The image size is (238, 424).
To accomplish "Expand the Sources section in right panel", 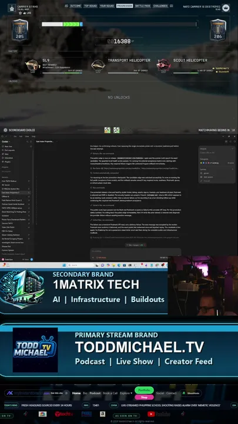I will click(232, 169).
